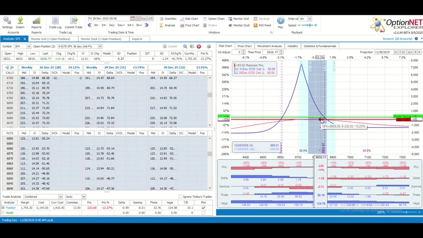This screenshot has height=238, width=423.
Task: Toggle the Plot checkbox for Position row
Action: (x=203, y=208)
